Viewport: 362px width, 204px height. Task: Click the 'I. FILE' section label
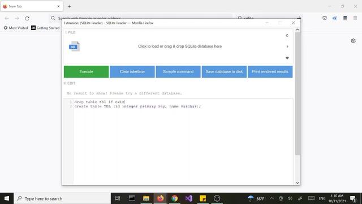[x=70, y=32]
